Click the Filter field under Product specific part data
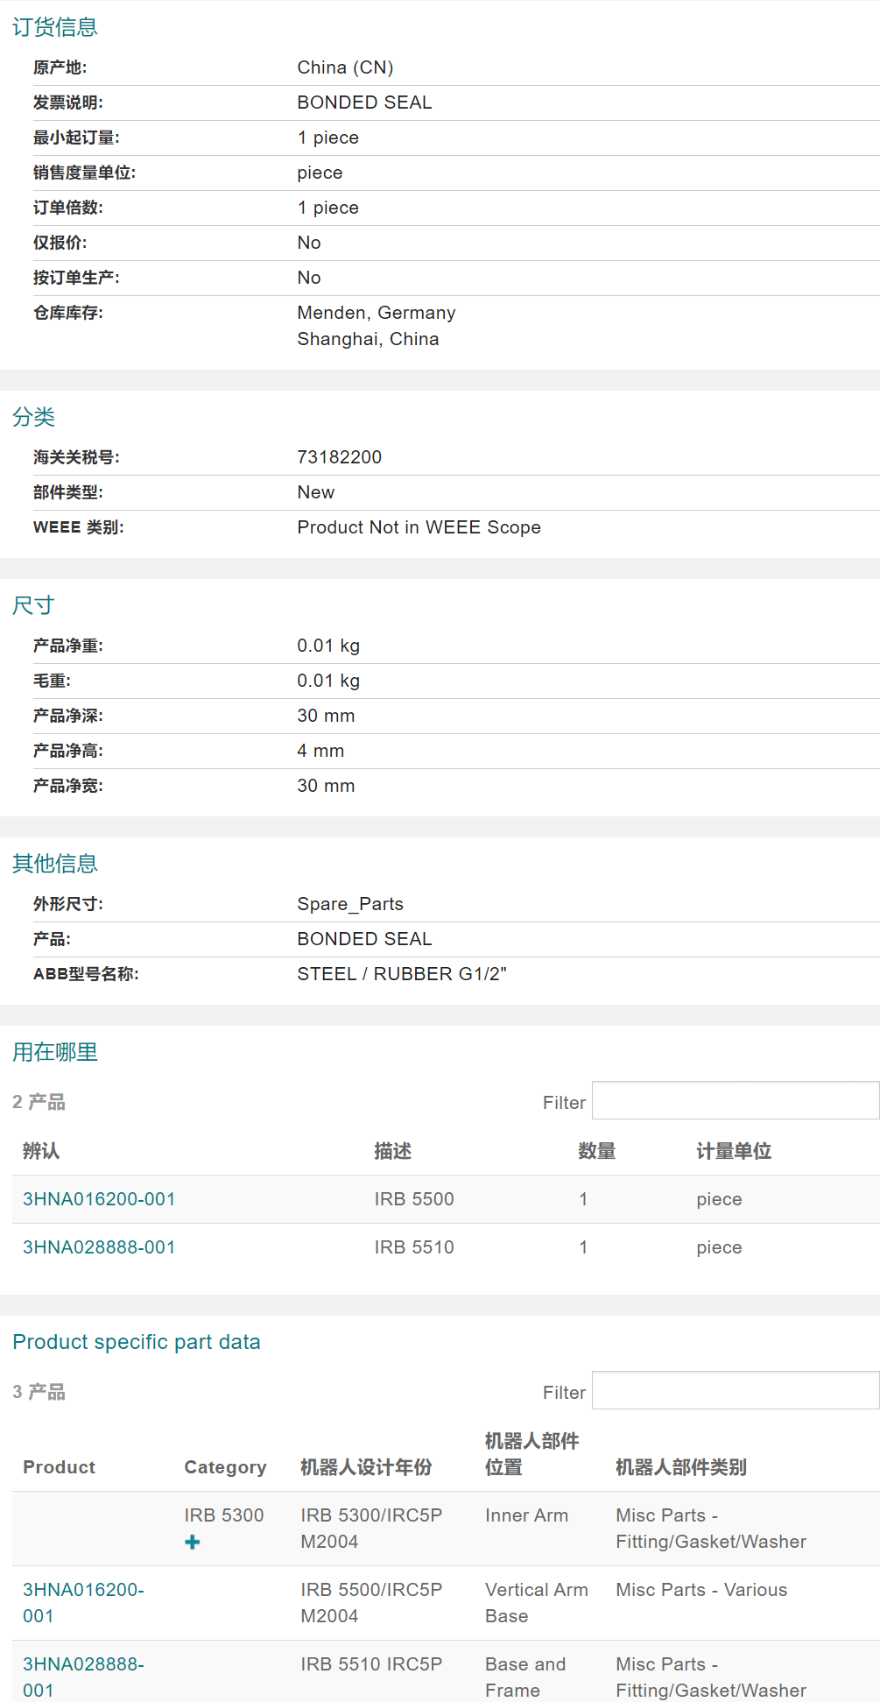The width and height of the screenshot is (880, 1702). pos(735,1391)
